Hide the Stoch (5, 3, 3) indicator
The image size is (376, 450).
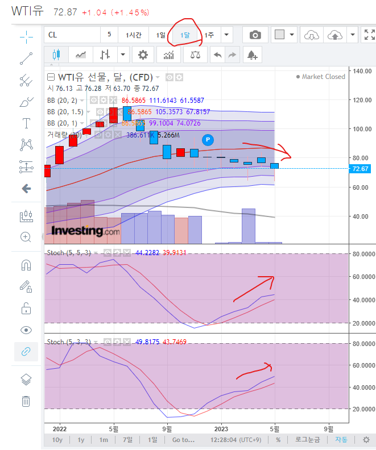[x=108, y=342]
